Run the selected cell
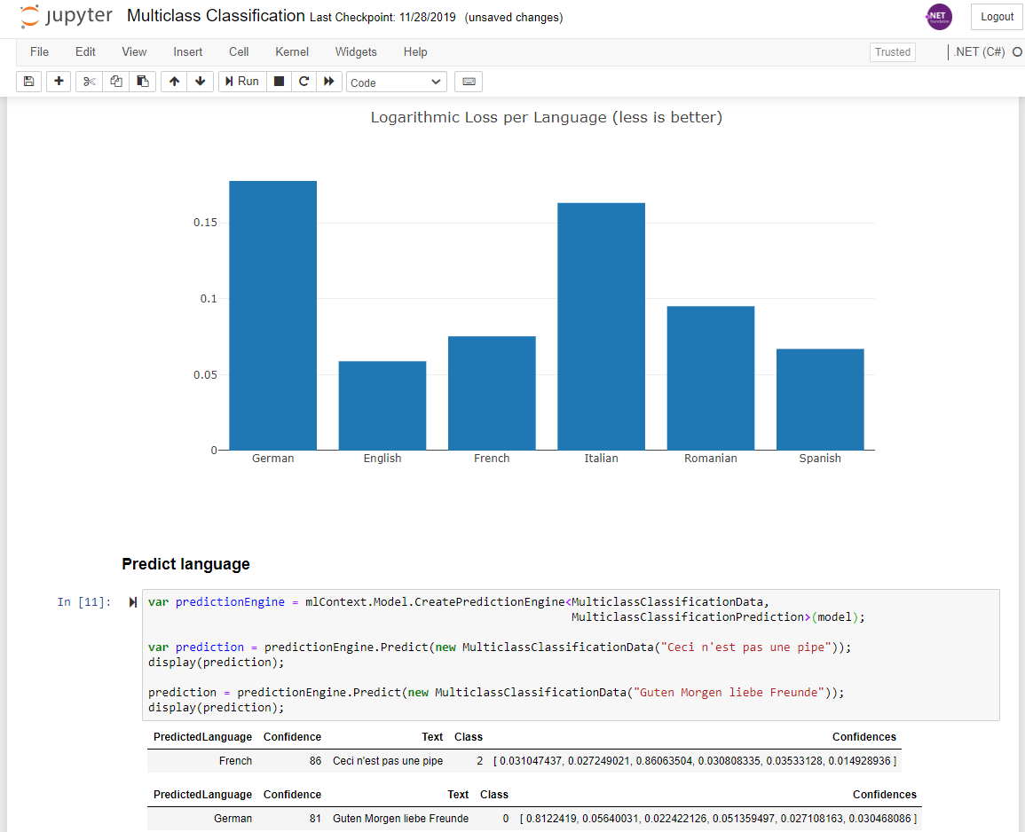The image size is (1025, 832). point(242,82)
